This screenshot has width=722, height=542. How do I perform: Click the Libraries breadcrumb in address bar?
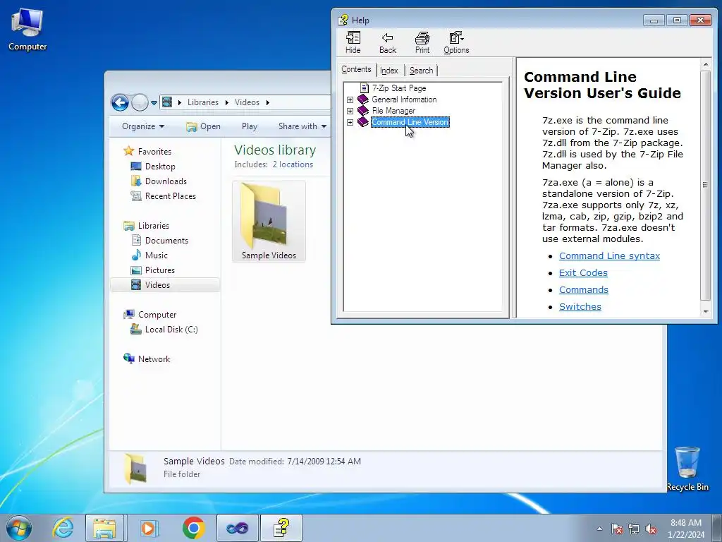202,102
